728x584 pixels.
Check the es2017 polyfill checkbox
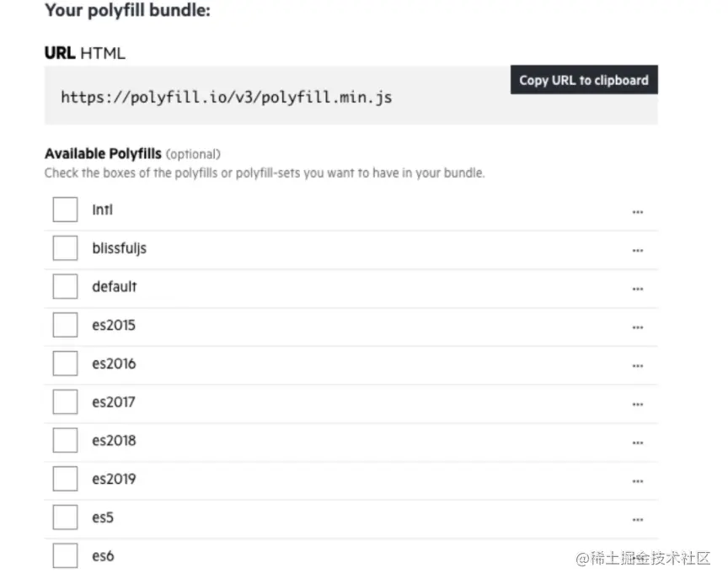[65, 402]
